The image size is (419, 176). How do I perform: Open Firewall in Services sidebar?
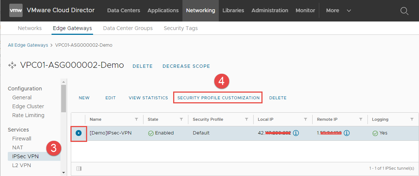(x=22, y=139)
